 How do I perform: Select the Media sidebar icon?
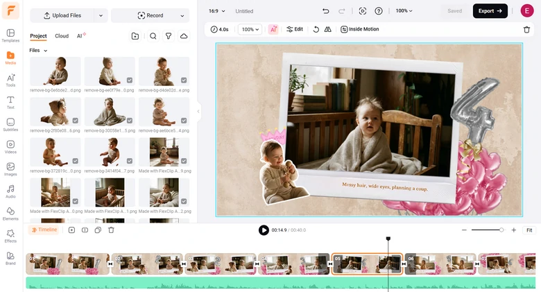click(x=10, y=58)
